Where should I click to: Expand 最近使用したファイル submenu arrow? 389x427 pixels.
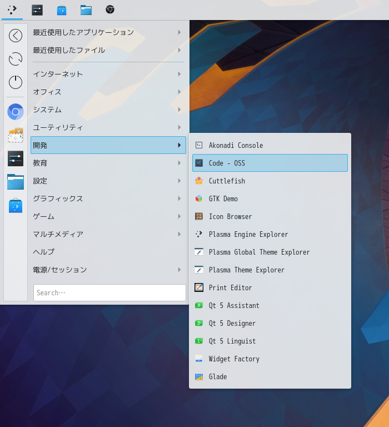[179, 50]
